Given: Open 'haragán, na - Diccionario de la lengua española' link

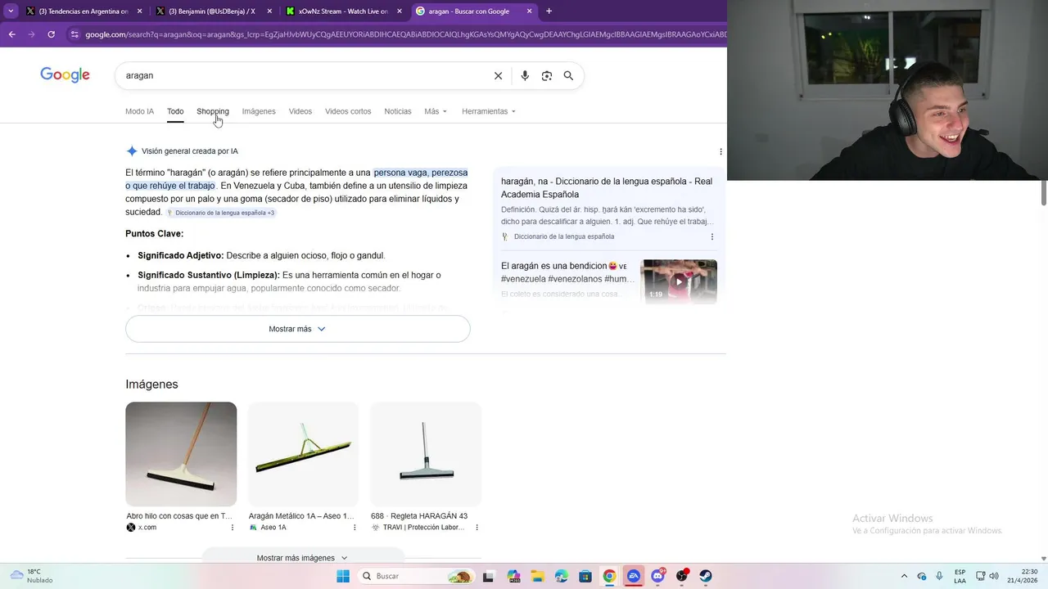Looking at the screenshot, I should (607, 188).
